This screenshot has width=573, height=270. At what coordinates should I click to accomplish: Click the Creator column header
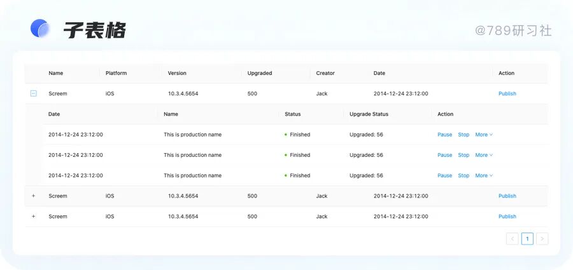point(325,73)
